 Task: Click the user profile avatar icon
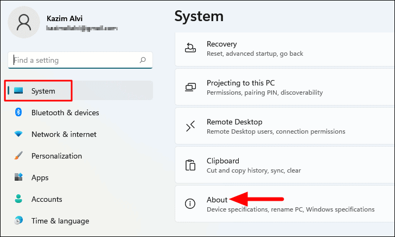pyautogui.click(x=24, y=22)
